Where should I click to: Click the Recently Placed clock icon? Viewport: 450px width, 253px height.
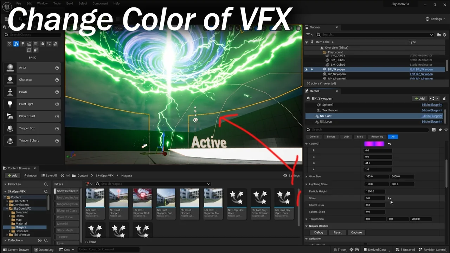pos(9,44)
